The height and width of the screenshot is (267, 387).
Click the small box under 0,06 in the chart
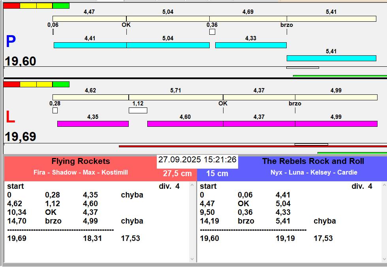[53, 32]
